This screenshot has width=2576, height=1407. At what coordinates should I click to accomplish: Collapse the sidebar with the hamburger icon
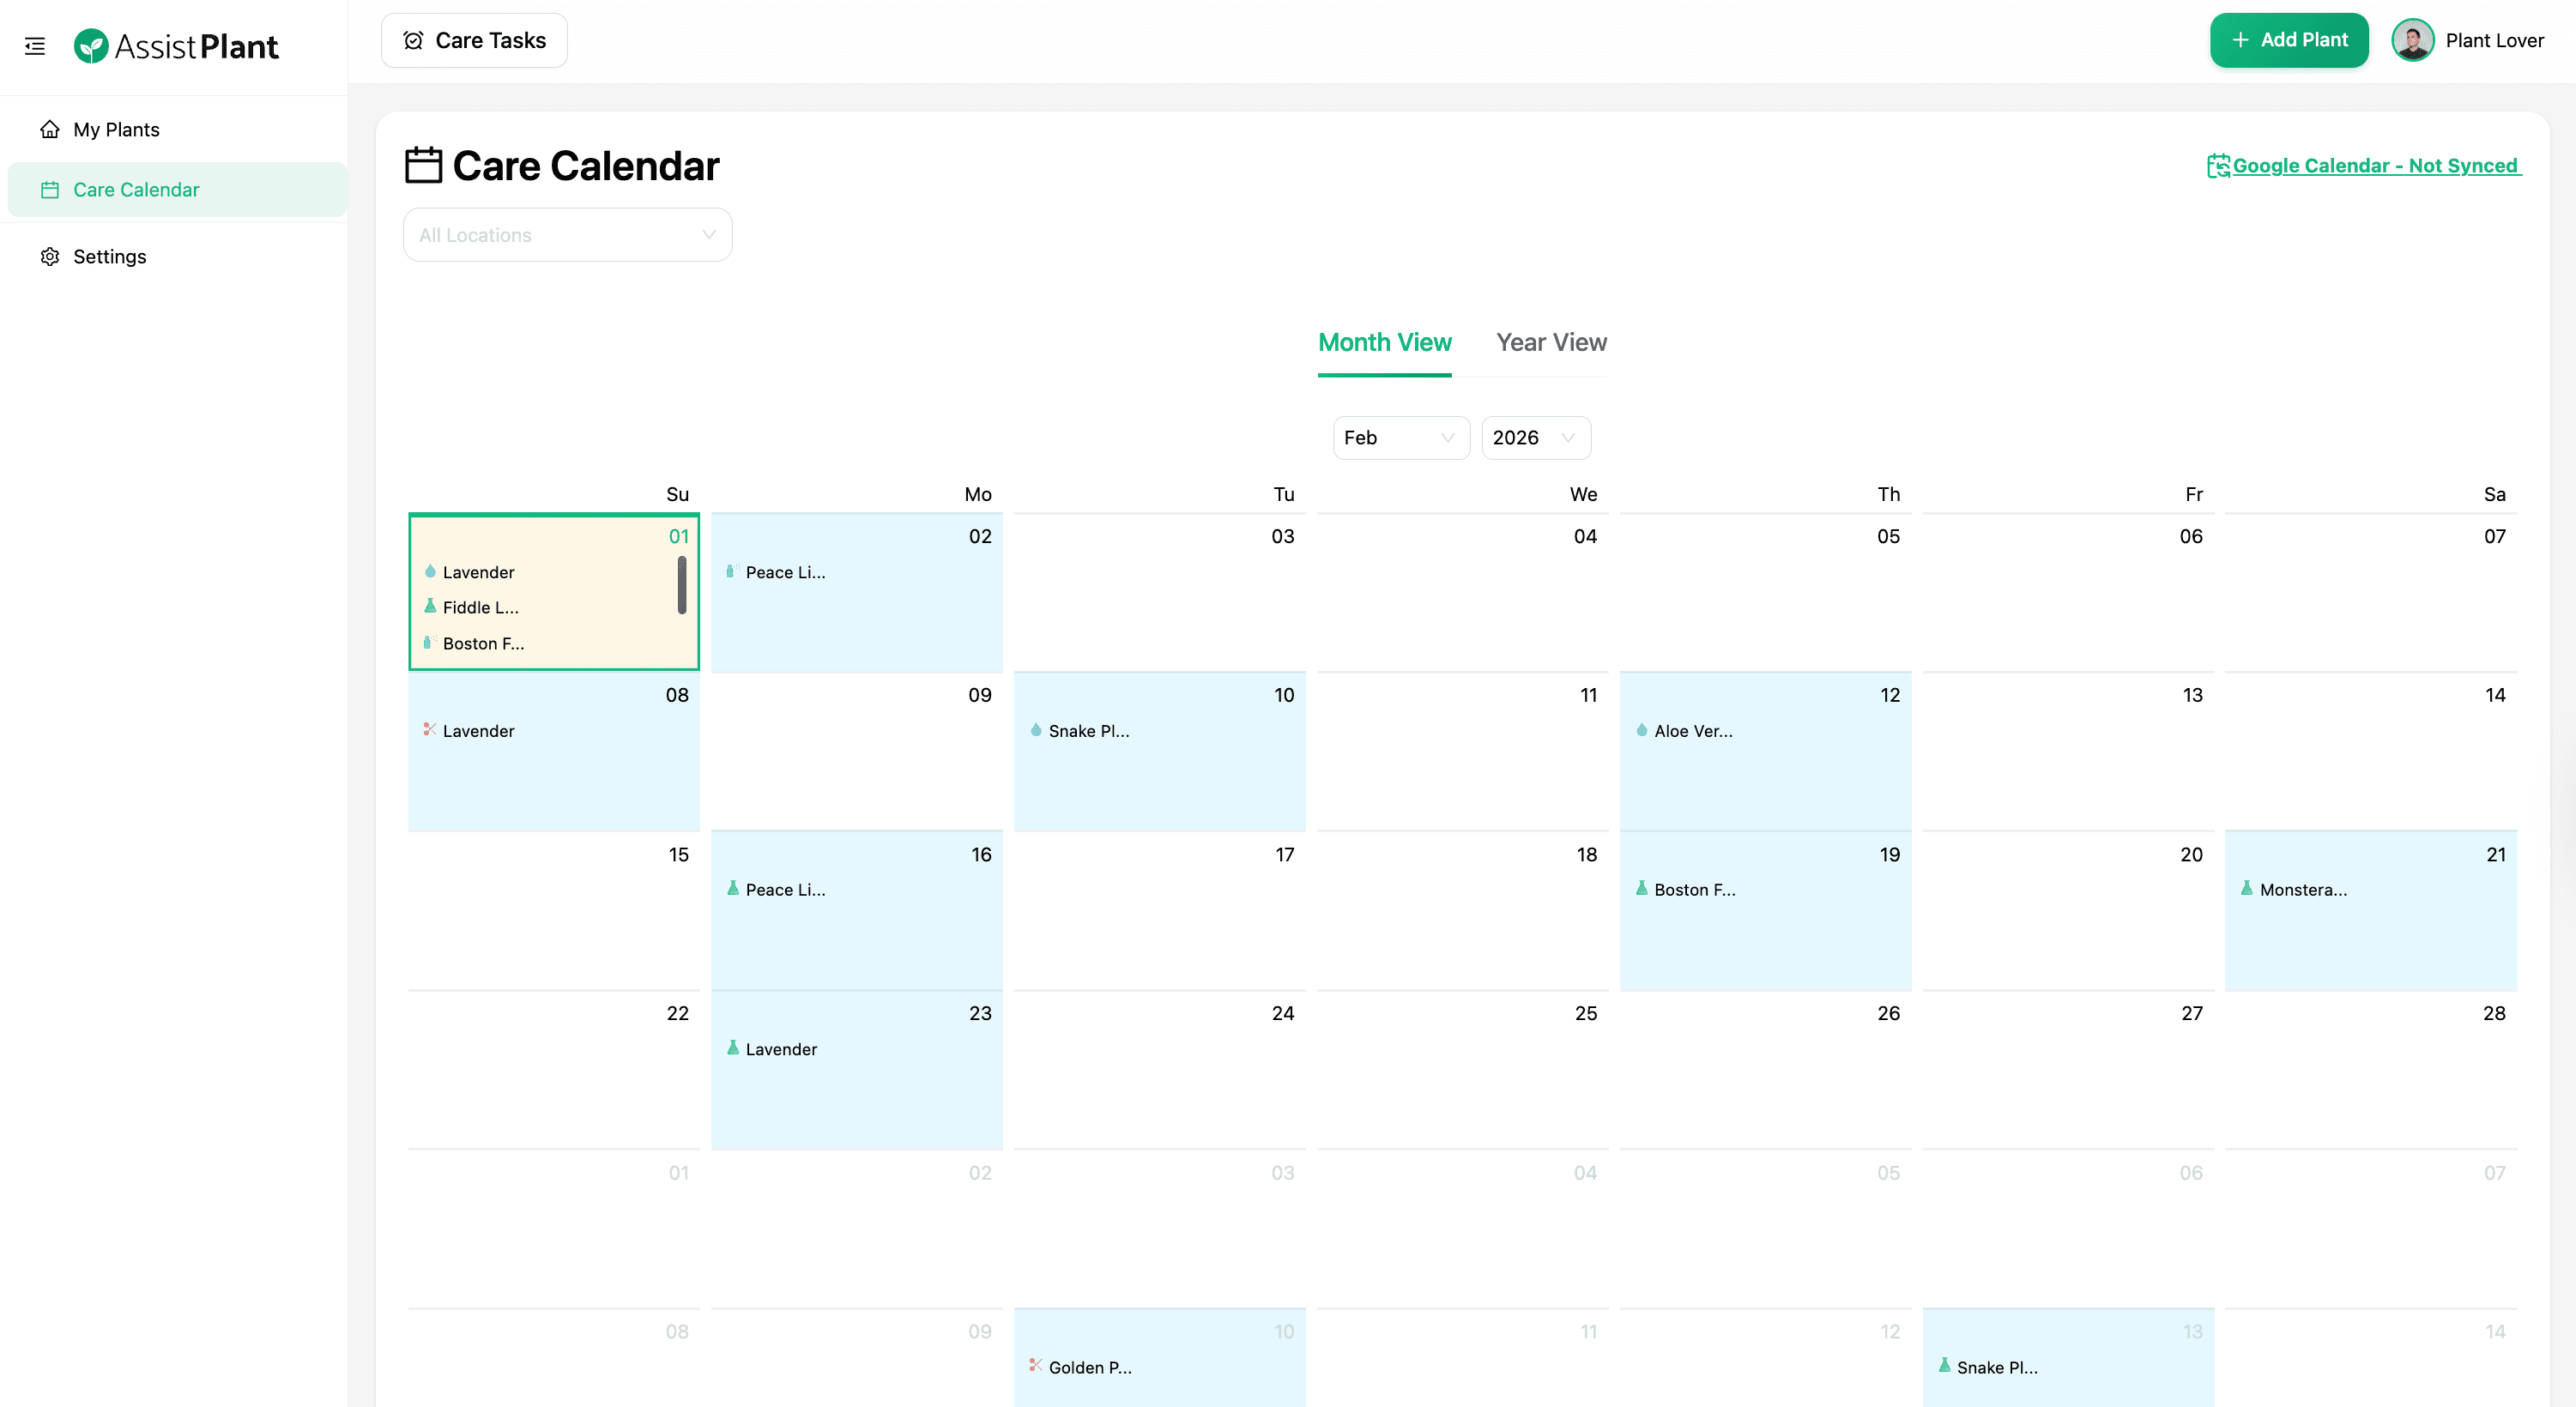coord(35,46)
